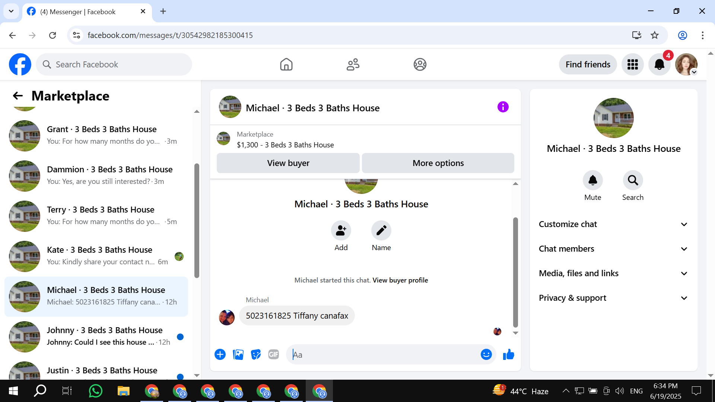Screen dimensions: 715x402
Task: Open Chrome's three-dot menu
Action: (703, 35)
